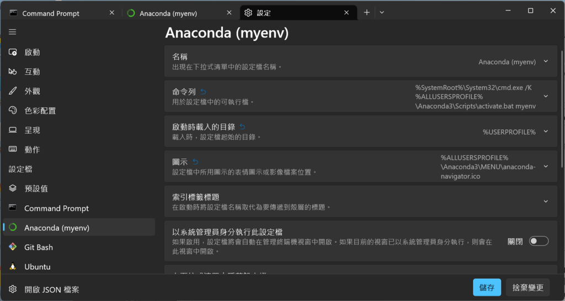
Task: Select the Git Bash profile
Action: [79, 247]
